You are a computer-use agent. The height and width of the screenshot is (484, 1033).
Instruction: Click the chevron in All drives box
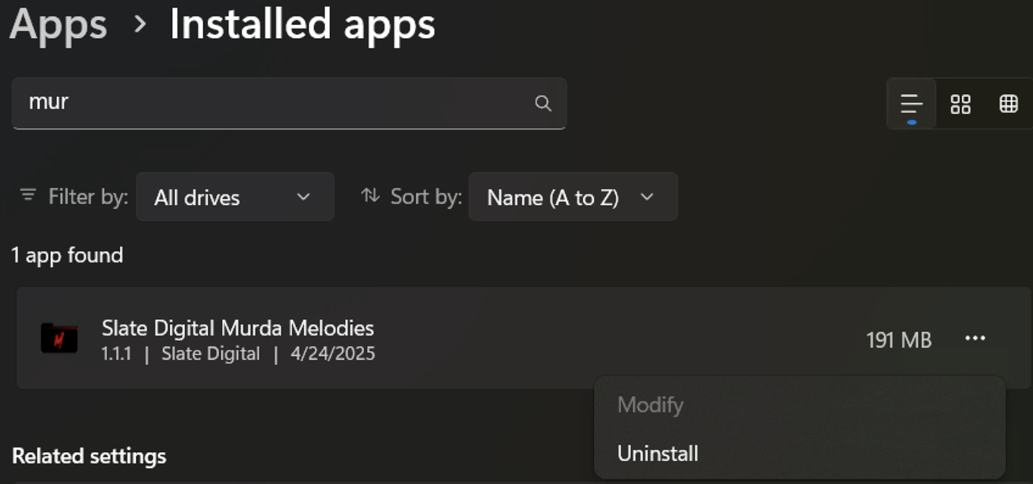click(303, 197)
